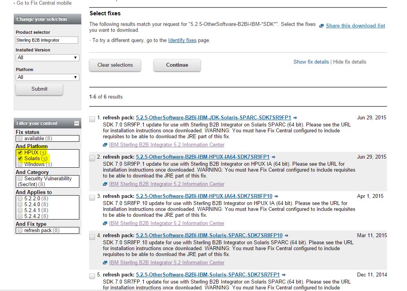Open the Platform dropdown
The height and width of the screenshot is (291, 407).
(x=47, y=77)
